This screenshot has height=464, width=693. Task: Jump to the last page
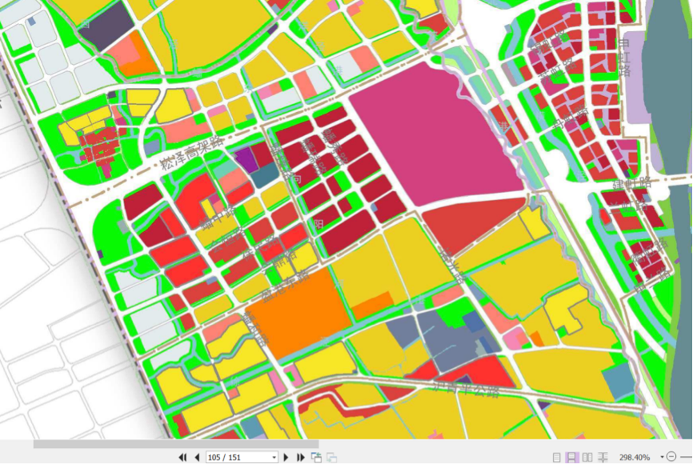pos(301,457)
